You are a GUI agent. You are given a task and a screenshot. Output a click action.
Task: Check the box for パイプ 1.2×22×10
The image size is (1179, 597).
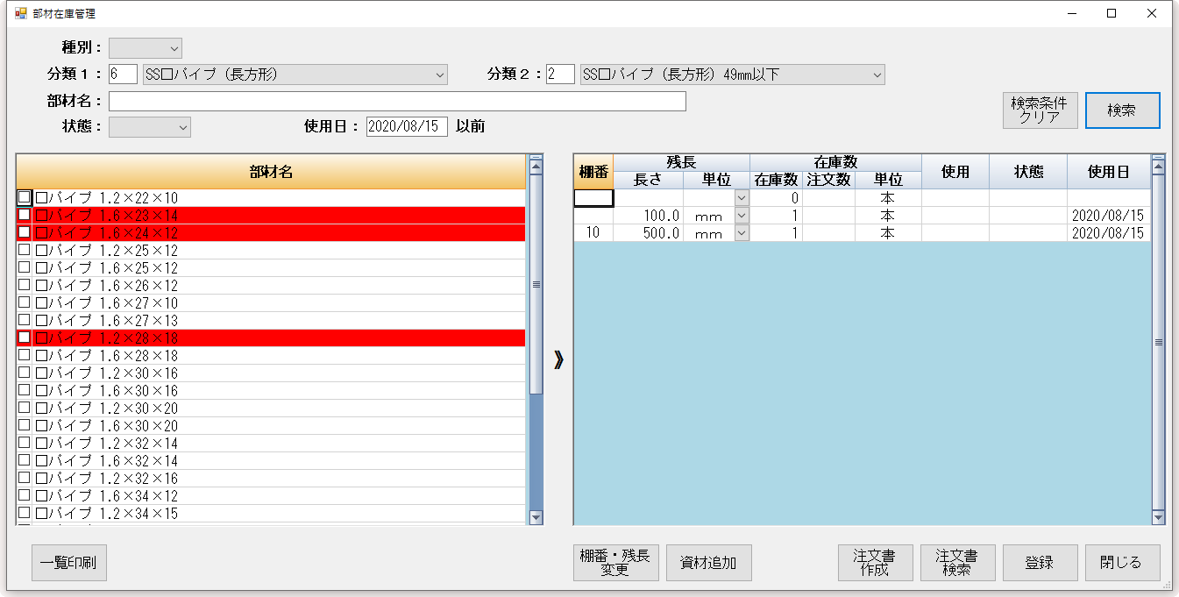[x=25, y=198]
